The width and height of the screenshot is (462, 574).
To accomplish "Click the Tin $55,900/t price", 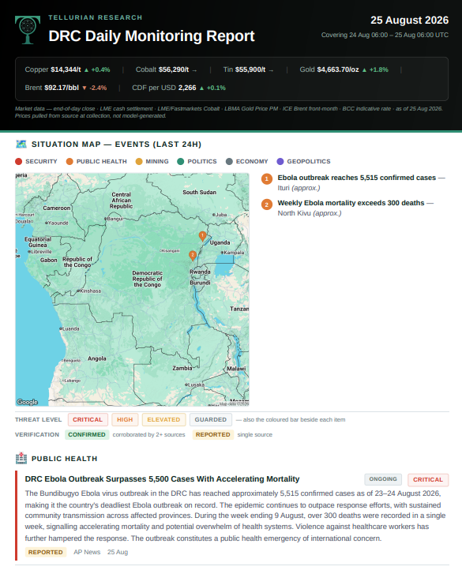I will tap(250, 69).
